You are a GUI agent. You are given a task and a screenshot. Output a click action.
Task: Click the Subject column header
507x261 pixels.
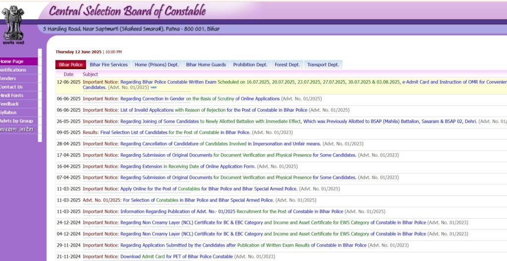point(90,74)
